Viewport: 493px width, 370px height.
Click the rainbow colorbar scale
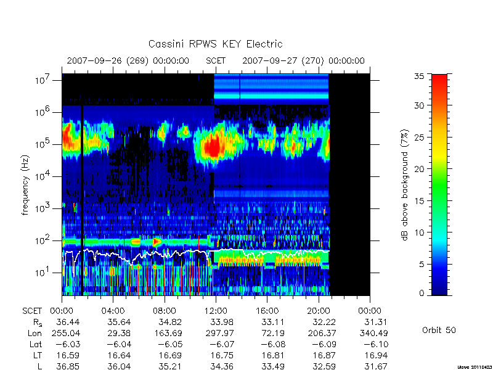pos(439,184)
